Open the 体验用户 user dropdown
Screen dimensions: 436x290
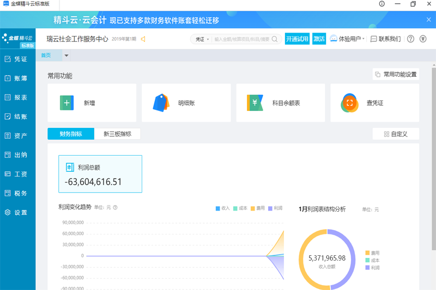click(347, 39)
